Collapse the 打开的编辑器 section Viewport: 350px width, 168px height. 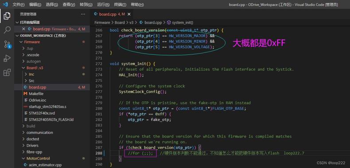tap(52, 22)
